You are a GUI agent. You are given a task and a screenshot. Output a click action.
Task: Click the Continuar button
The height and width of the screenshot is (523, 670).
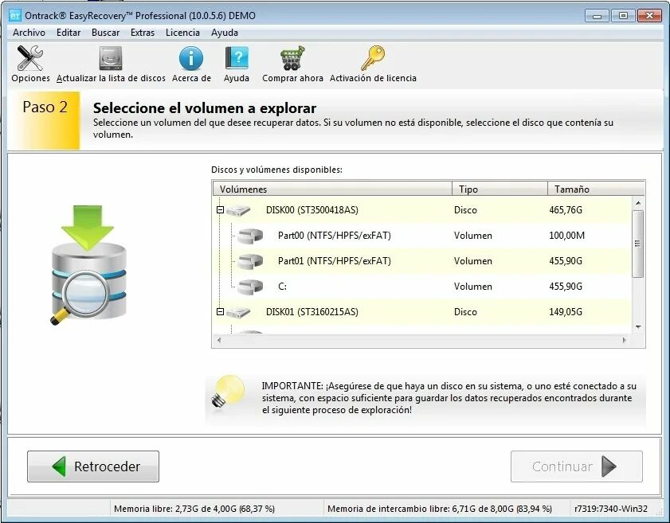coord(577,466)
